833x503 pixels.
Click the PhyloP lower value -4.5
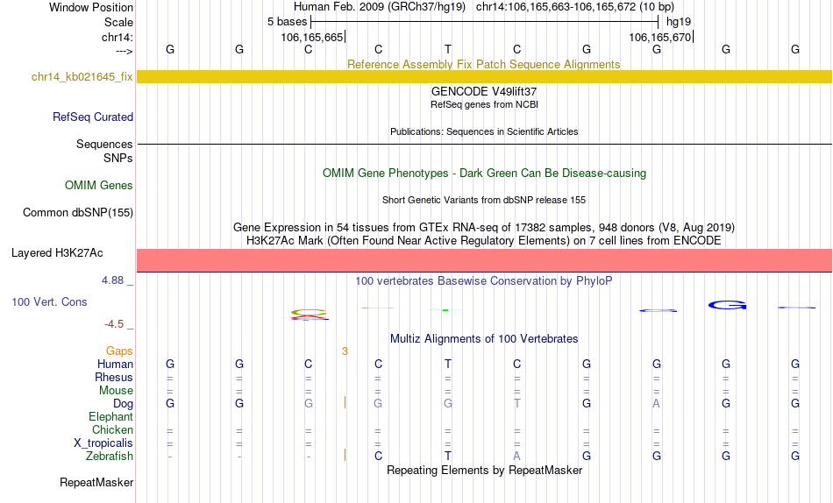[114, 324]
